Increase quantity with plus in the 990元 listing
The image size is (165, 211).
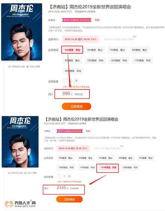(x=76, y=81)
